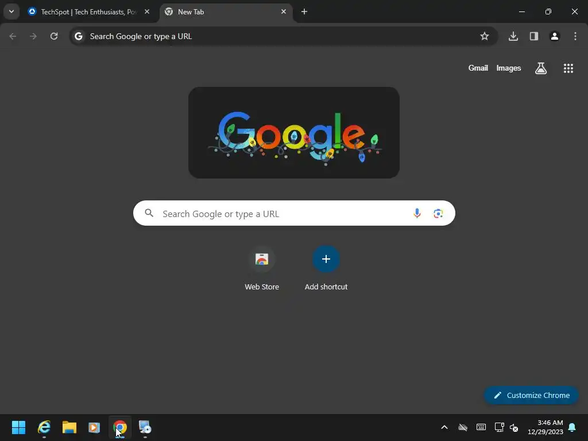Open the media player taskbar icon

[94, 427]
